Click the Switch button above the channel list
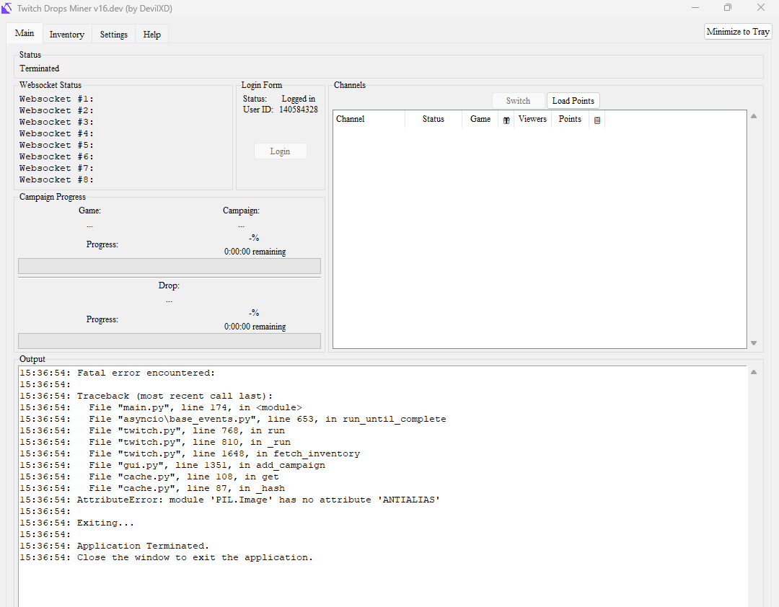This screenshot has width=779, height=607. click(518, 100)
